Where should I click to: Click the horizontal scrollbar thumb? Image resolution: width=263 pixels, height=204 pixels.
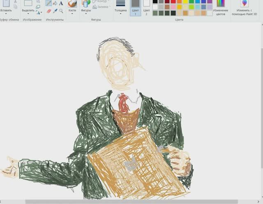131,202
